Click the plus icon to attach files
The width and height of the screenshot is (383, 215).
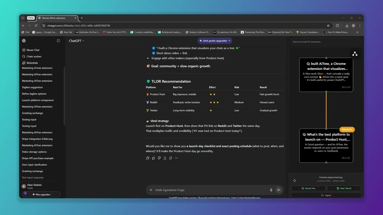point(151,190)
